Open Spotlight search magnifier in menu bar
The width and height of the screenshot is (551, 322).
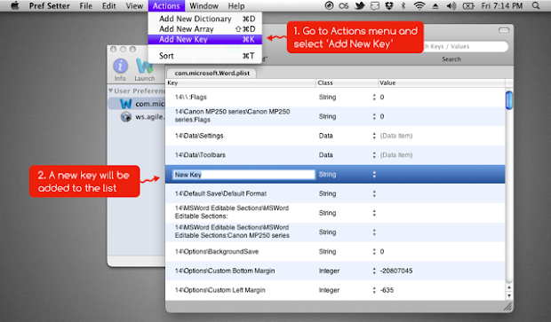pos(536,5)
